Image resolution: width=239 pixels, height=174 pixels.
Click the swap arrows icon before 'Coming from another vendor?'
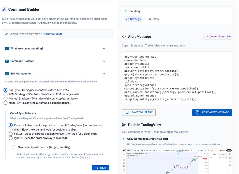6,34
